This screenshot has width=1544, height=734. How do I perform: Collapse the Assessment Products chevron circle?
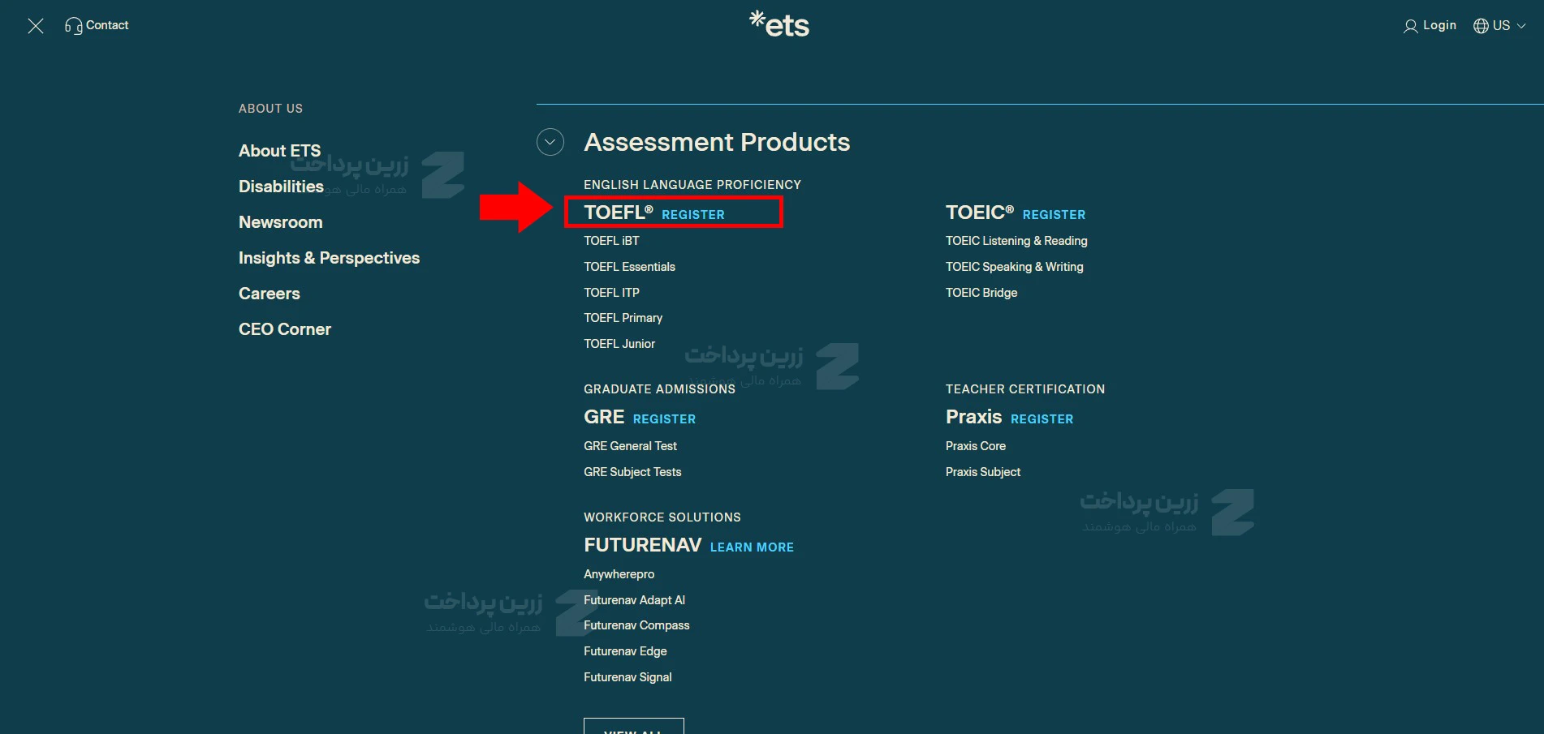coord(550,142)
